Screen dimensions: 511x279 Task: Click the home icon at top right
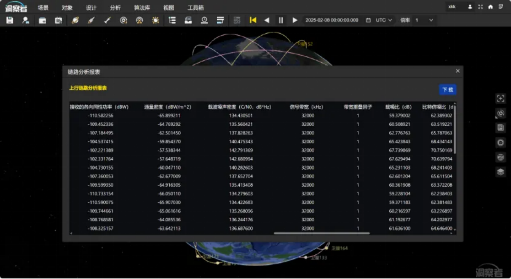pyautogui.click(x=491, y=7)
